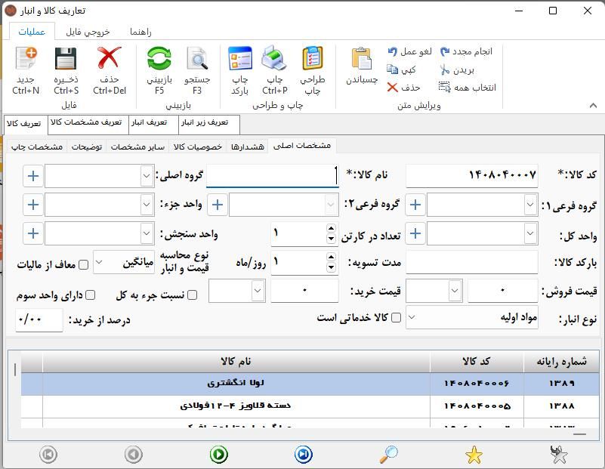Click بریدن (Cut) scissors item
The height and width of the screenshot is (469, 605).
457,69
